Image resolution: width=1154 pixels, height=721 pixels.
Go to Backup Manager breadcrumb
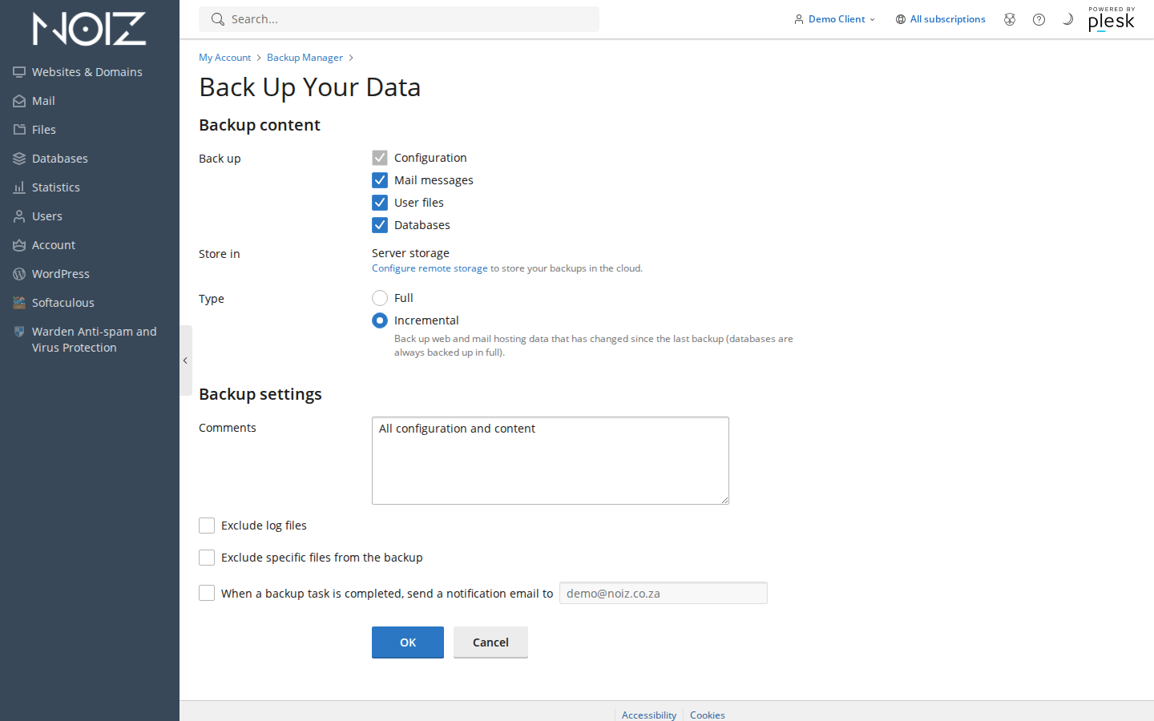click(x=305, y=58)
